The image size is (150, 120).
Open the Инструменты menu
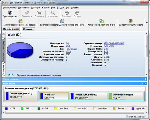(x=10, y=8)
